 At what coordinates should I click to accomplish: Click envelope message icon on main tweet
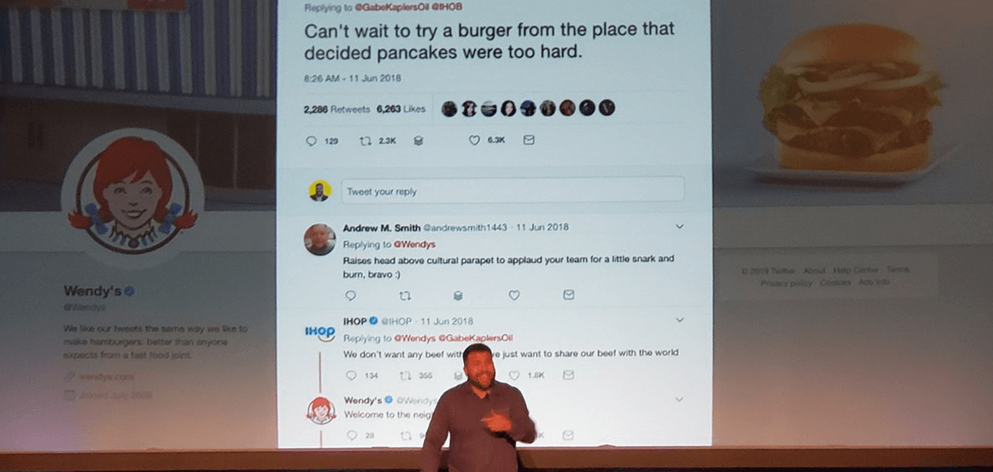click(x=529, y=141)
